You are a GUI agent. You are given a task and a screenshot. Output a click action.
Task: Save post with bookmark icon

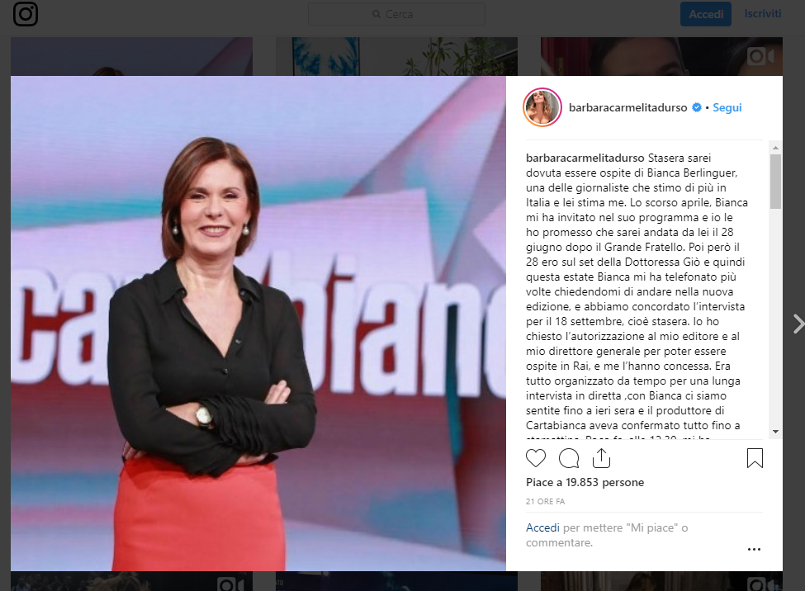click(755, 458)
